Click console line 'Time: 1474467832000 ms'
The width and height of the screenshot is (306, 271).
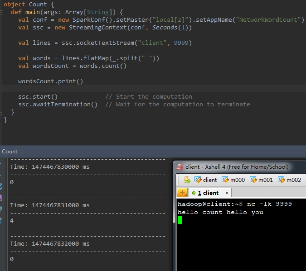point(50,244)
